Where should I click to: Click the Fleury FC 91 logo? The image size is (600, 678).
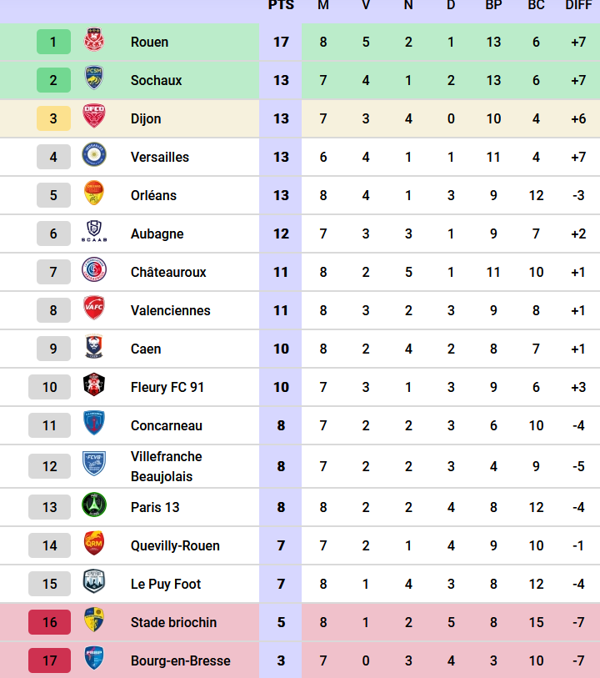pos(93,386)
